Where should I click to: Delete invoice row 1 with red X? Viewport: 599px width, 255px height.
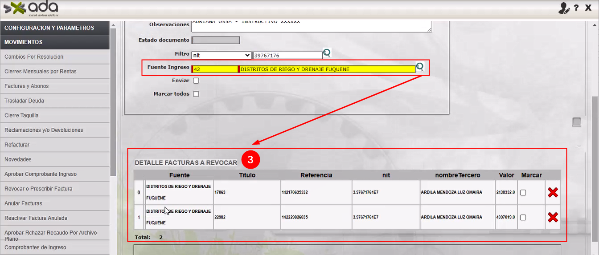(553, 217)
